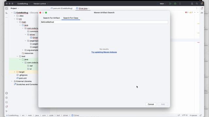
Task: Collapse the src folder
Action: click(14, 19)
